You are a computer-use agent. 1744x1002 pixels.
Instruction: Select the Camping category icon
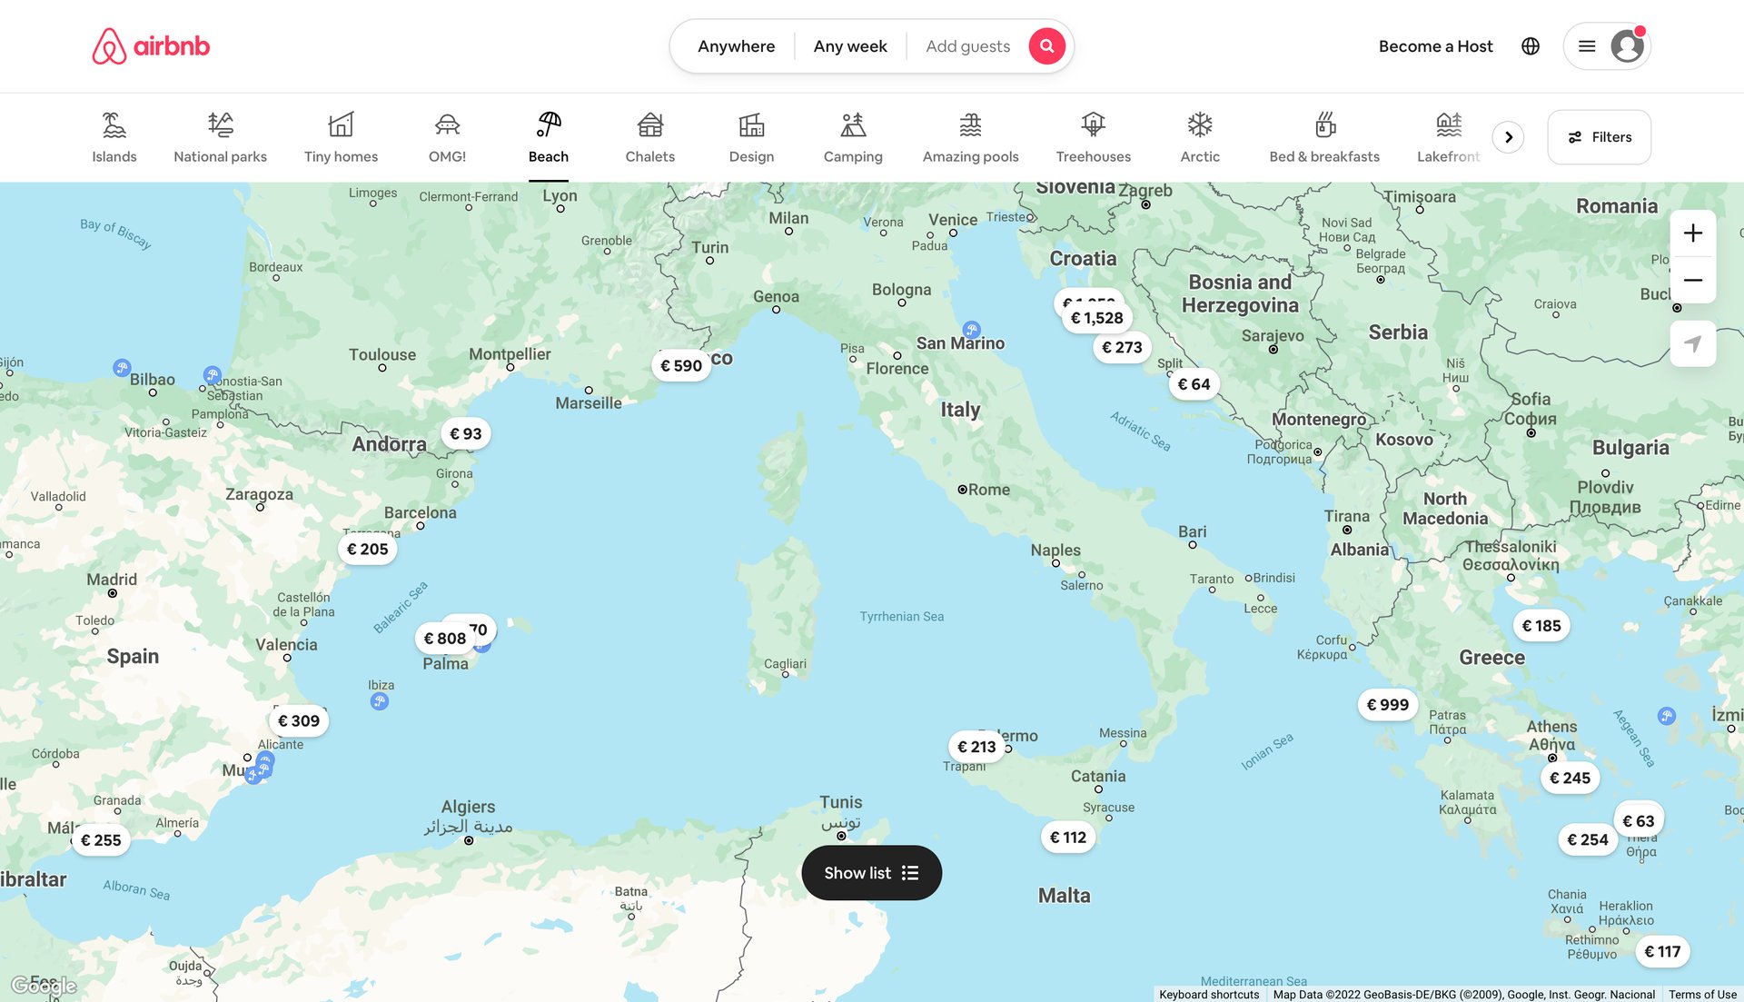(852, 136)
